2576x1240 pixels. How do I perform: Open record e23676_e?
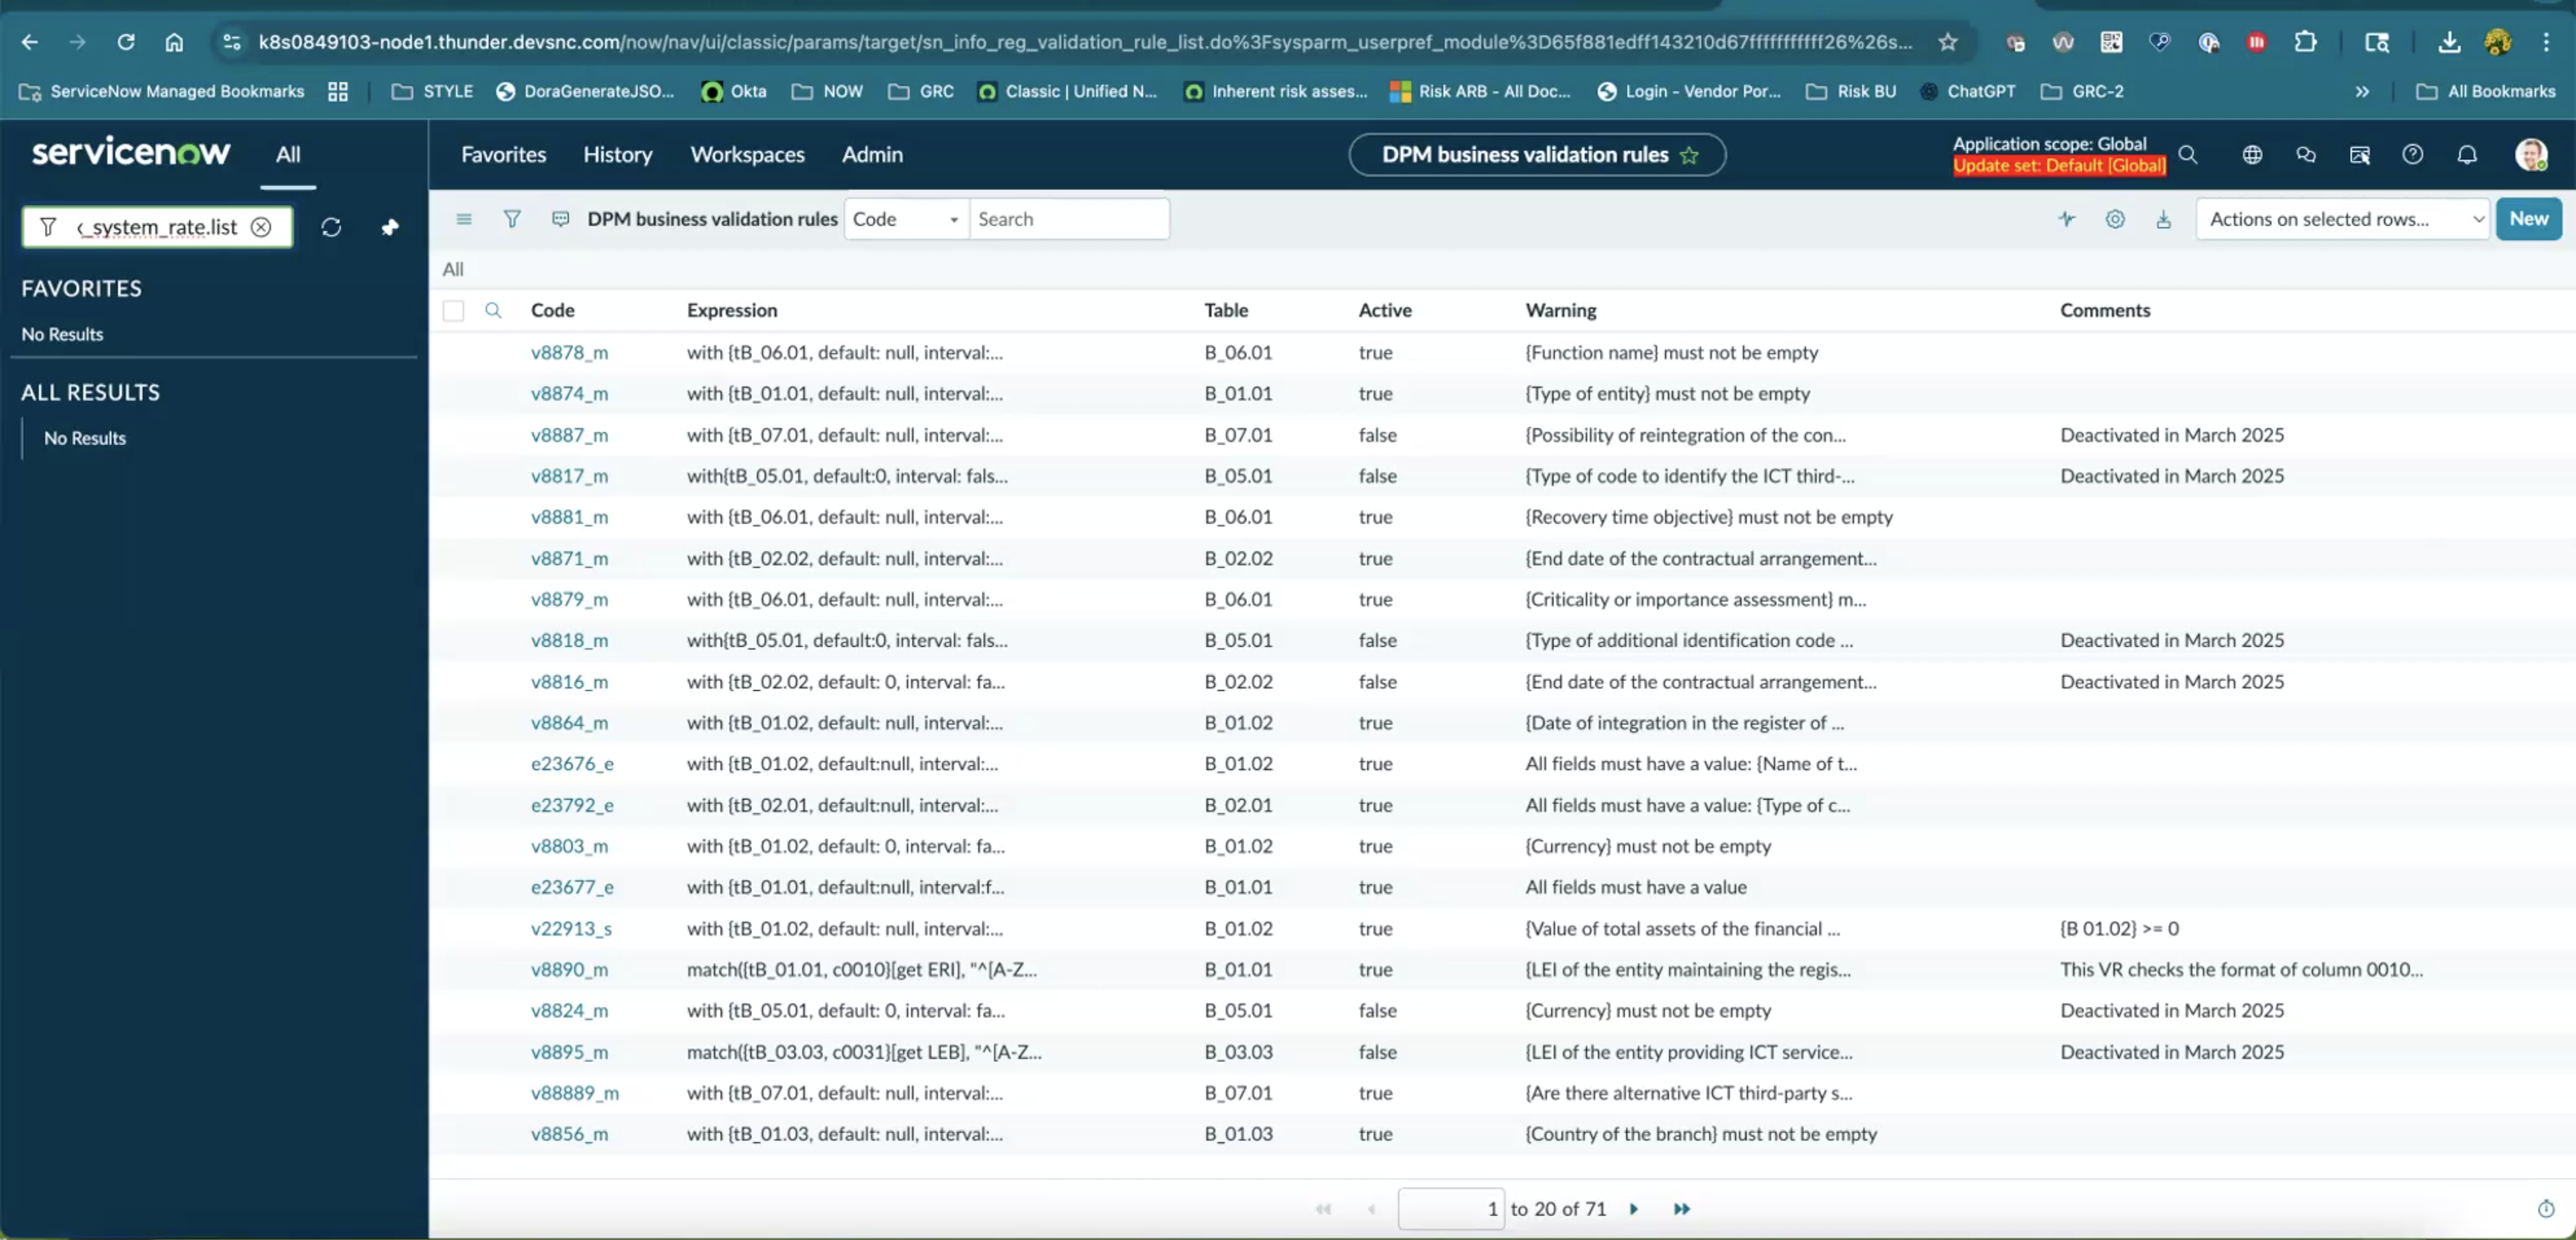(572, 764)
